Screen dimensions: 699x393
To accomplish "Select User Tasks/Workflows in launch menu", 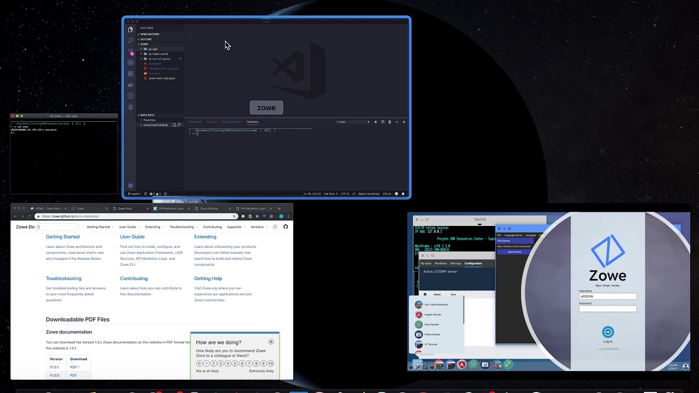I will click(x=436, y=305).
